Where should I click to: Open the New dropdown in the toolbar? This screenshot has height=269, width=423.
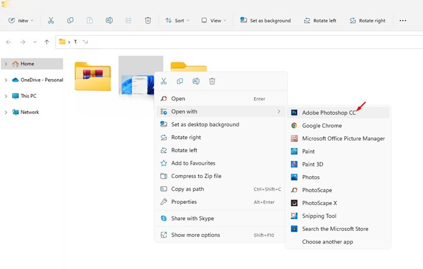[x=21, y=21]
